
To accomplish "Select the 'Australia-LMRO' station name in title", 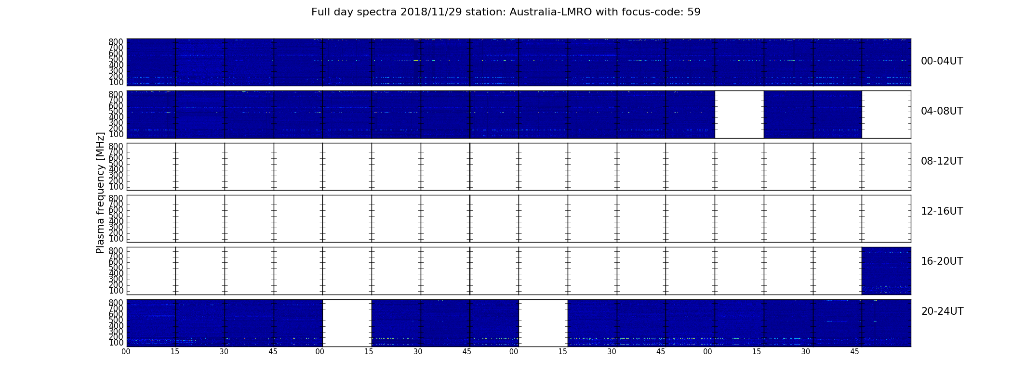I will [550, 12].
